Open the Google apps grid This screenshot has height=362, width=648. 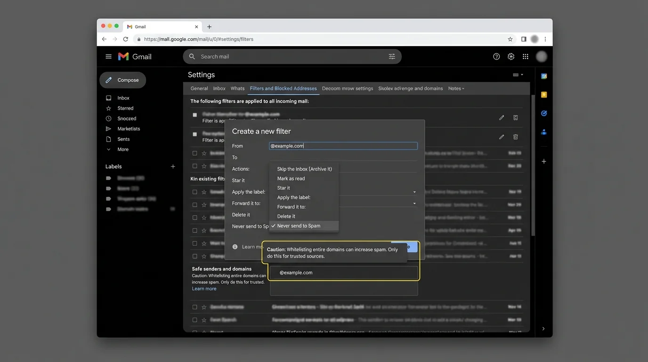pyautogui.click(x=526, y=57)
